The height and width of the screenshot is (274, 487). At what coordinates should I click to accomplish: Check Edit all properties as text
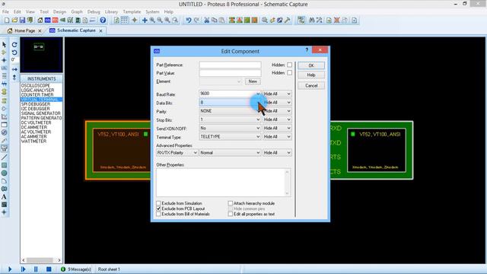pos(230,214)
